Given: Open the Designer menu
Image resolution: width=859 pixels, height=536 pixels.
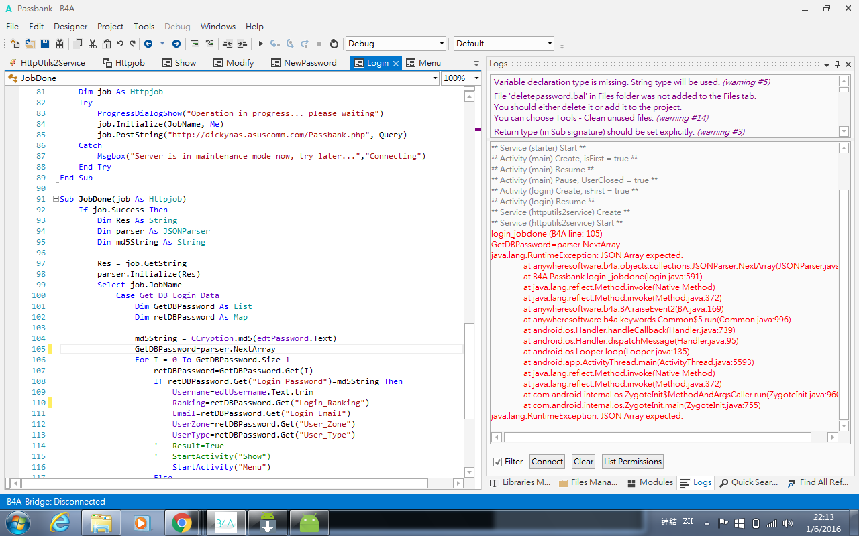Looking at the screenshot, I should [70, 27].
